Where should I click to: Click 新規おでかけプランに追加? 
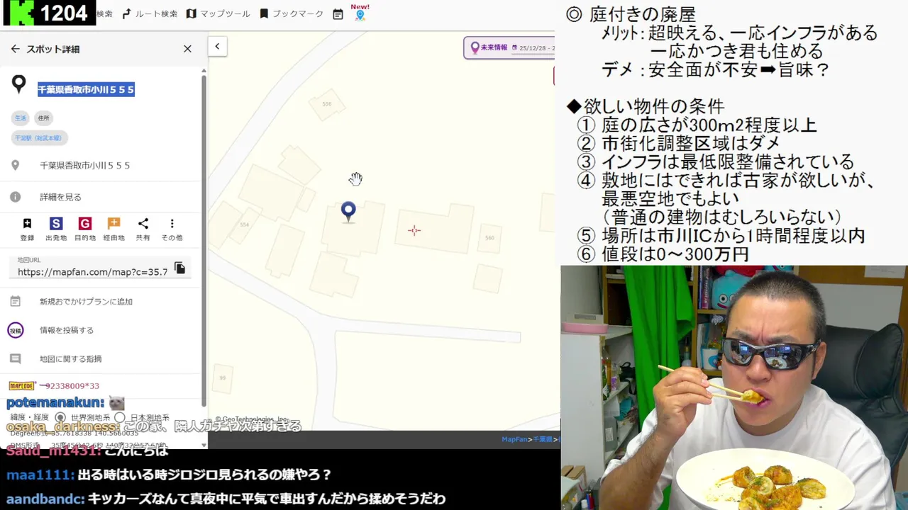click(x=86, y=301)
